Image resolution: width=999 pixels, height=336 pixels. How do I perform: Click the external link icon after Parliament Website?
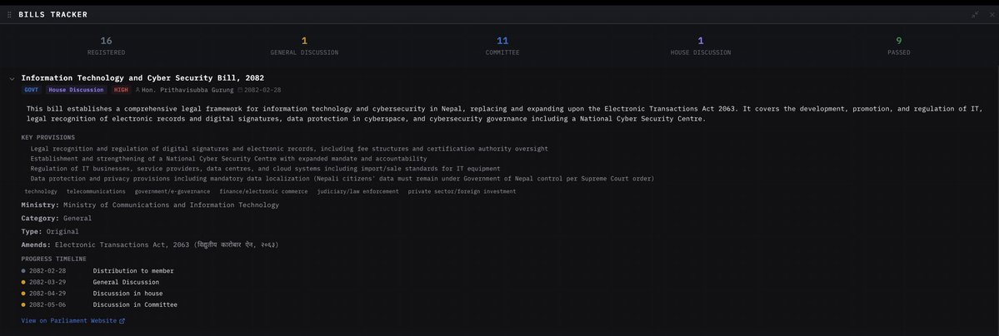pyautogui.click(x=122, y=321)
